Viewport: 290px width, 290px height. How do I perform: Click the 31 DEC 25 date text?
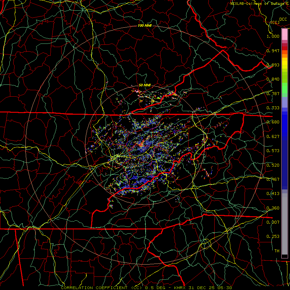tap(202, 288)
